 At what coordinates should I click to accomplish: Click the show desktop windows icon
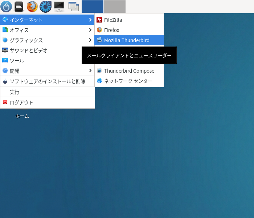pyautogui.click(x=74, y=7)
